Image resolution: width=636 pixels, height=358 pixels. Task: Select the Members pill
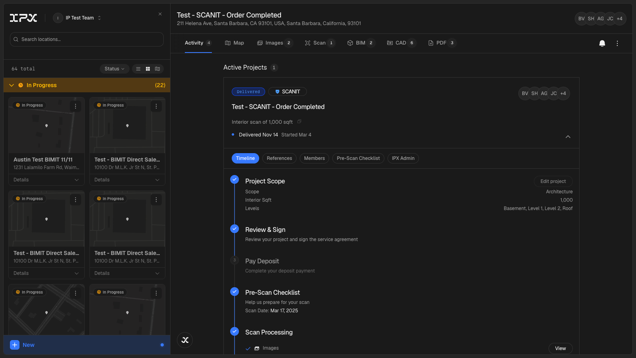click(x=314, y=158)
